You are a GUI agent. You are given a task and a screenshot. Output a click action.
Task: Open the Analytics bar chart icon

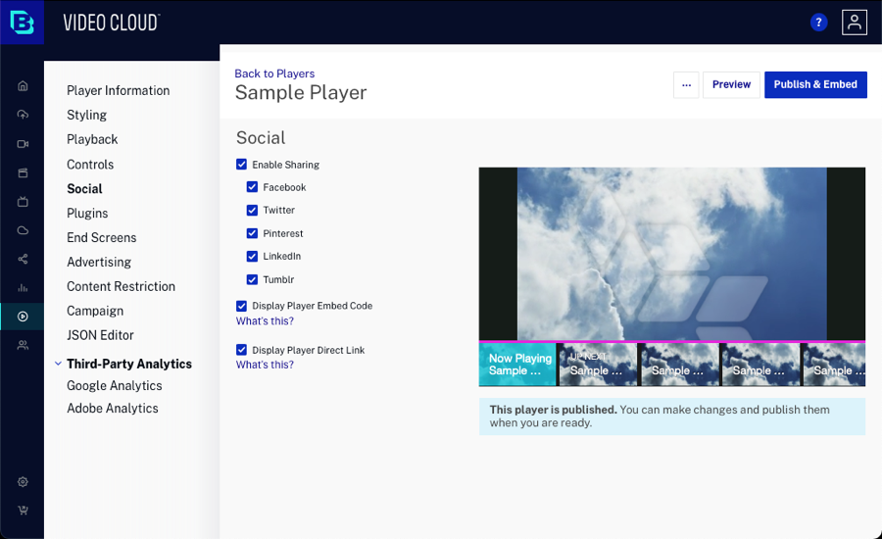click(23, 288)
